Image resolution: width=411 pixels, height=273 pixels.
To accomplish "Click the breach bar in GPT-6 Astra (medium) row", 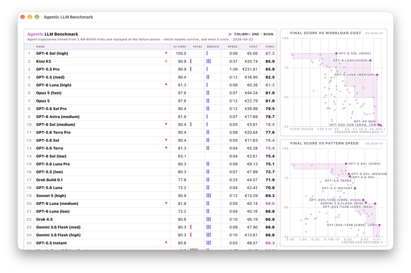I will (207, 116).
